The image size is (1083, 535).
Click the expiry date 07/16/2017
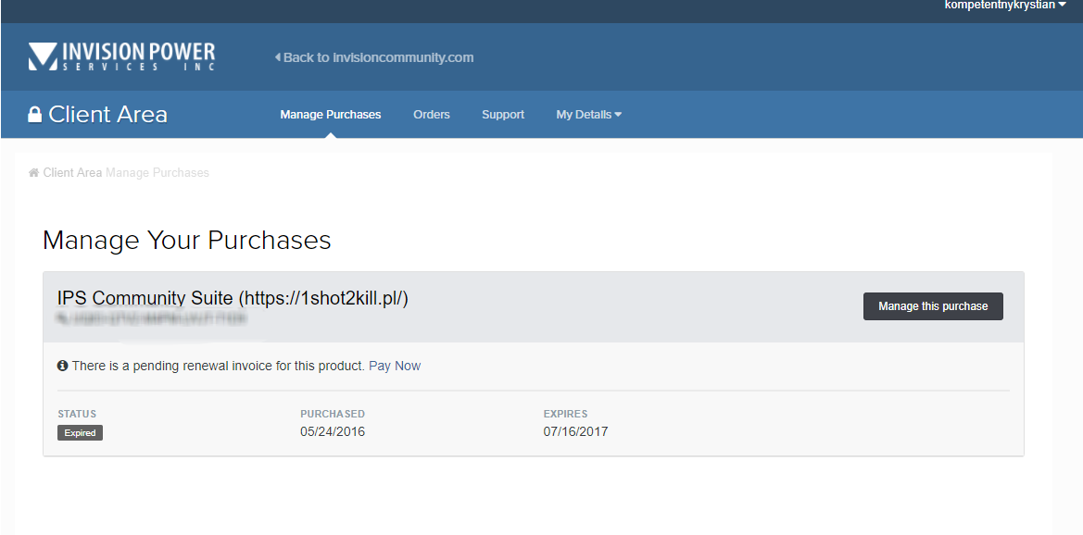(x=575, y=432)
